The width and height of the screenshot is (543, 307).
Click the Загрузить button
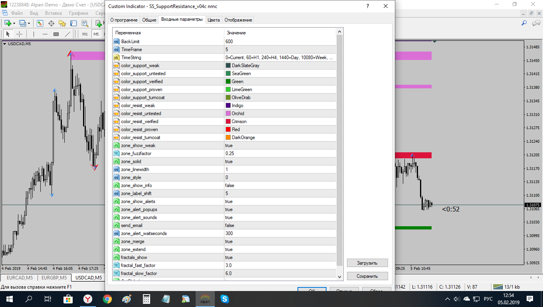367,263
